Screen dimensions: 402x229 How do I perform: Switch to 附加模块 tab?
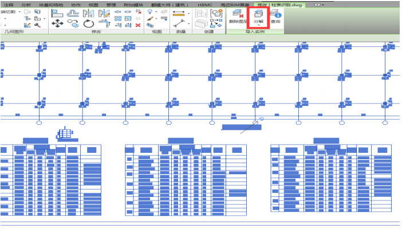tap(133, 5)
